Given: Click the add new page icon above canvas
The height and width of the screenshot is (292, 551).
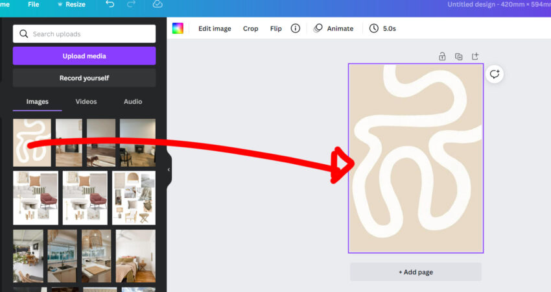Looking at the screenshot, I should (475, 56).
